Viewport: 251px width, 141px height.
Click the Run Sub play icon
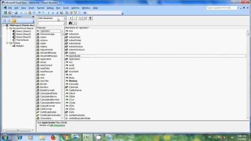tap(49, 13)
